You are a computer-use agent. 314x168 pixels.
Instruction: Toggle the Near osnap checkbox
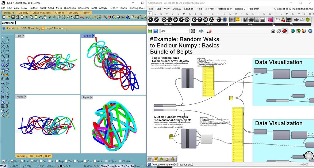pyautogui.click(x=12, y=161)
